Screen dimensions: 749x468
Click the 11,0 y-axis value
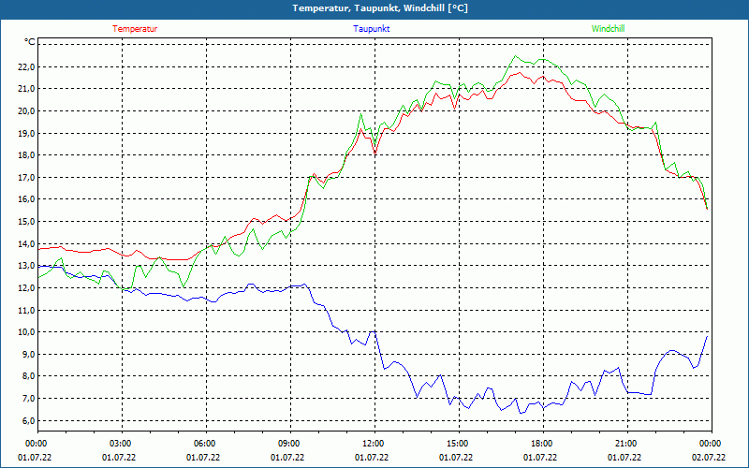[x=26, y=310]
